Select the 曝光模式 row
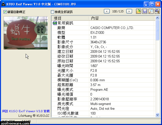This screenshot has width=162, height=125. click(103, 89)
